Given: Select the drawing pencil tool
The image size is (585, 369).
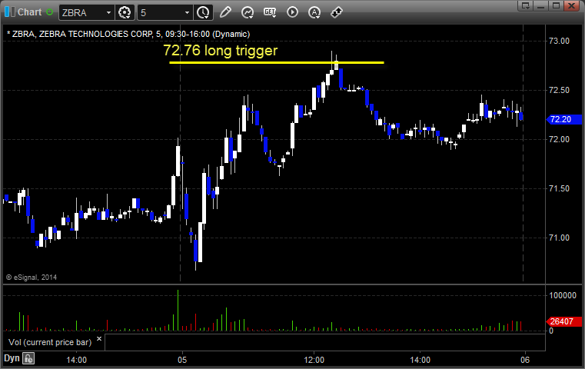Looking at the screenshot, I should tap(225, 12).
